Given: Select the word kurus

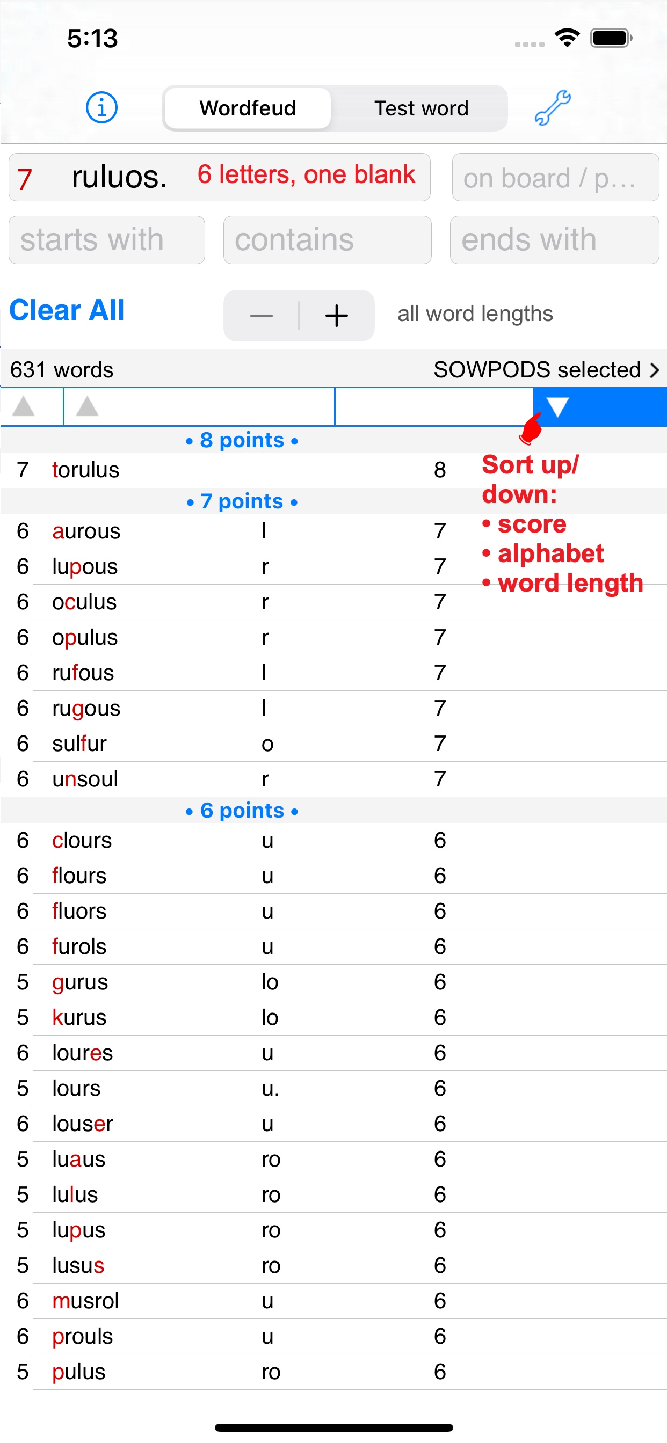Looking at the screenshot, I should pos(79,1017).
